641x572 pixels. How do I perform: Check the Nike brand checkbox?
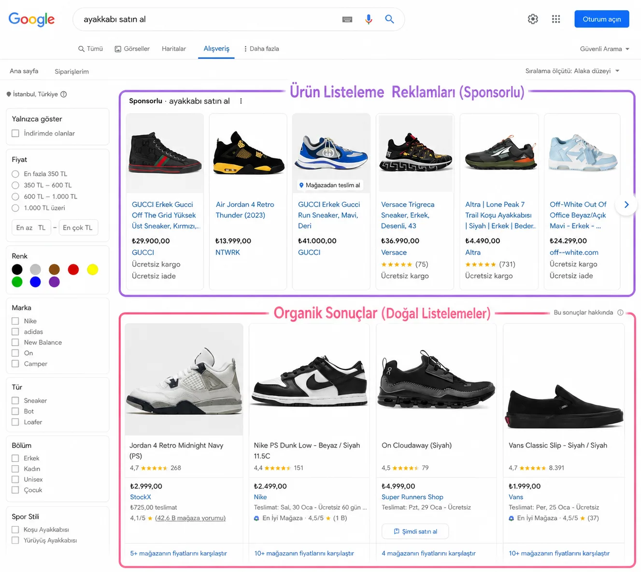click(15, 321)
